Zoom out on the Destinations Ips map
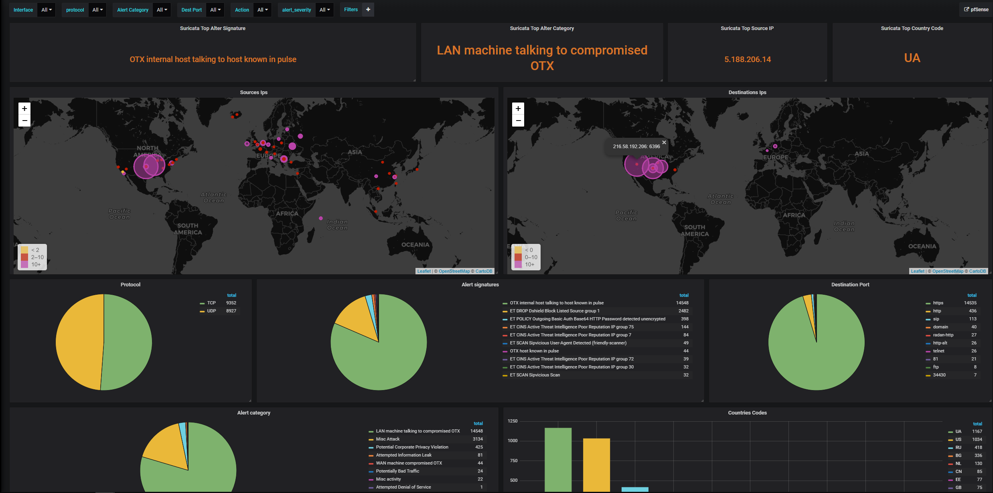This screenshot has width=993, height=493. [x=518, y=121]
